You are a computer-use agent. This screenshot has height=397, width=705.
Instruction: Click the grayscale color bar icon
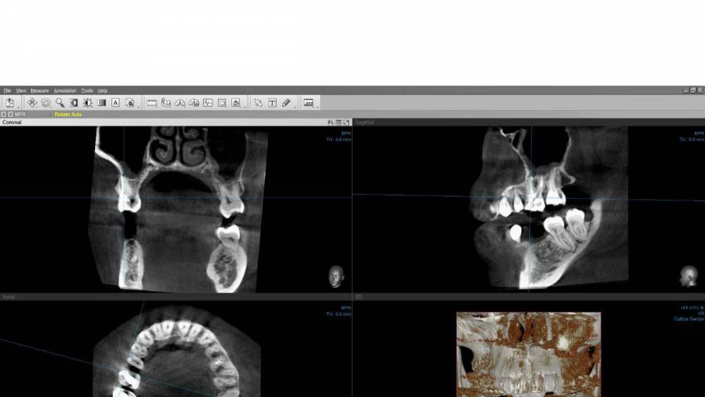102,102
